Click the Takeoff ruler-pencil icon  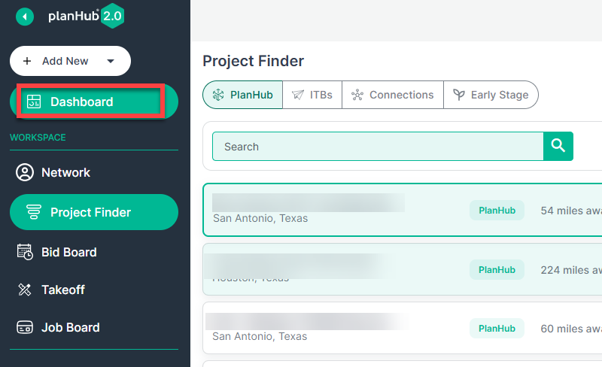(25, 290)
